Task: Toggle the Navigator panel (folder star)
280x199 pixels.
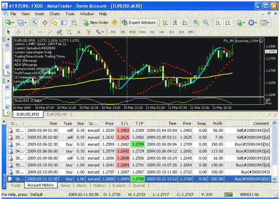Action: click(54, 23)
